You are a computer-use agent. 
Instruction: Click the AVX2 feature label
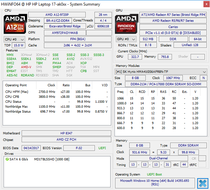click(71, 59)
